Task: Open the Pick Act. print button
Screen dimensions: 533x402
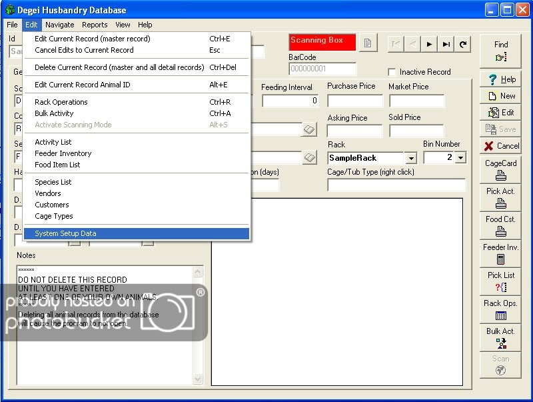Action: pyautogui.click(x=501, y=198)
